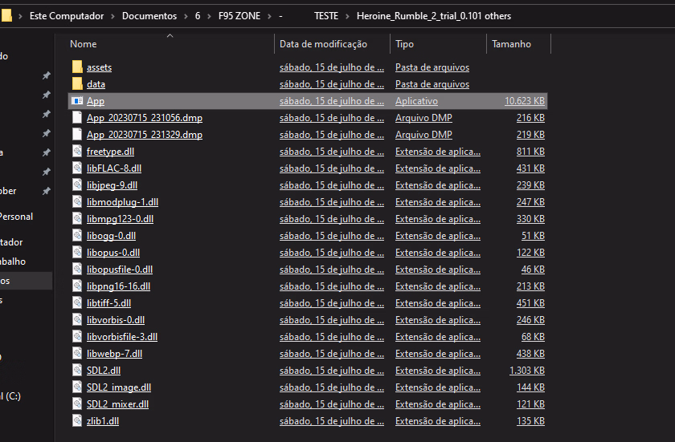Select the libmodplug-1.dll file icon
675x442 pixels.
pyautogui.click(x=77, y=201)
